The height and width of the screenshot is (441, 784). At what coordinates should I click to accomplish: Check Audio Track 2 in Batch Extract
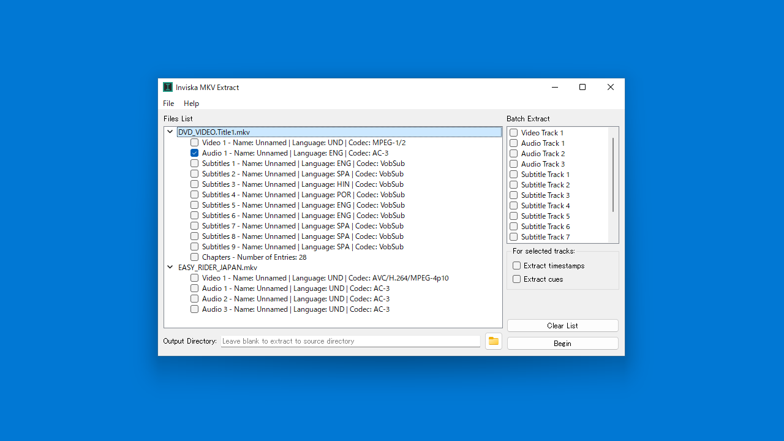[513, 154]
